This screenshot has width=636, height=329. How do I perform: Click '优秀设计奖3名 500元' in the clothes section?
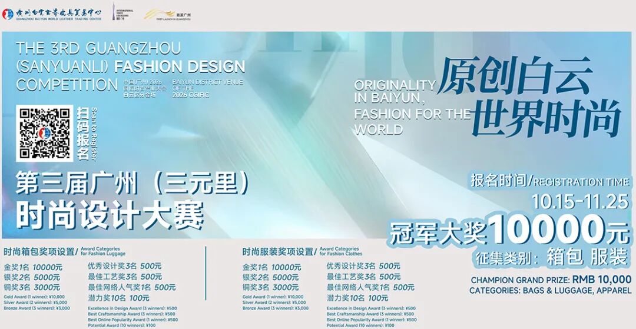click(x=363, y=267)
